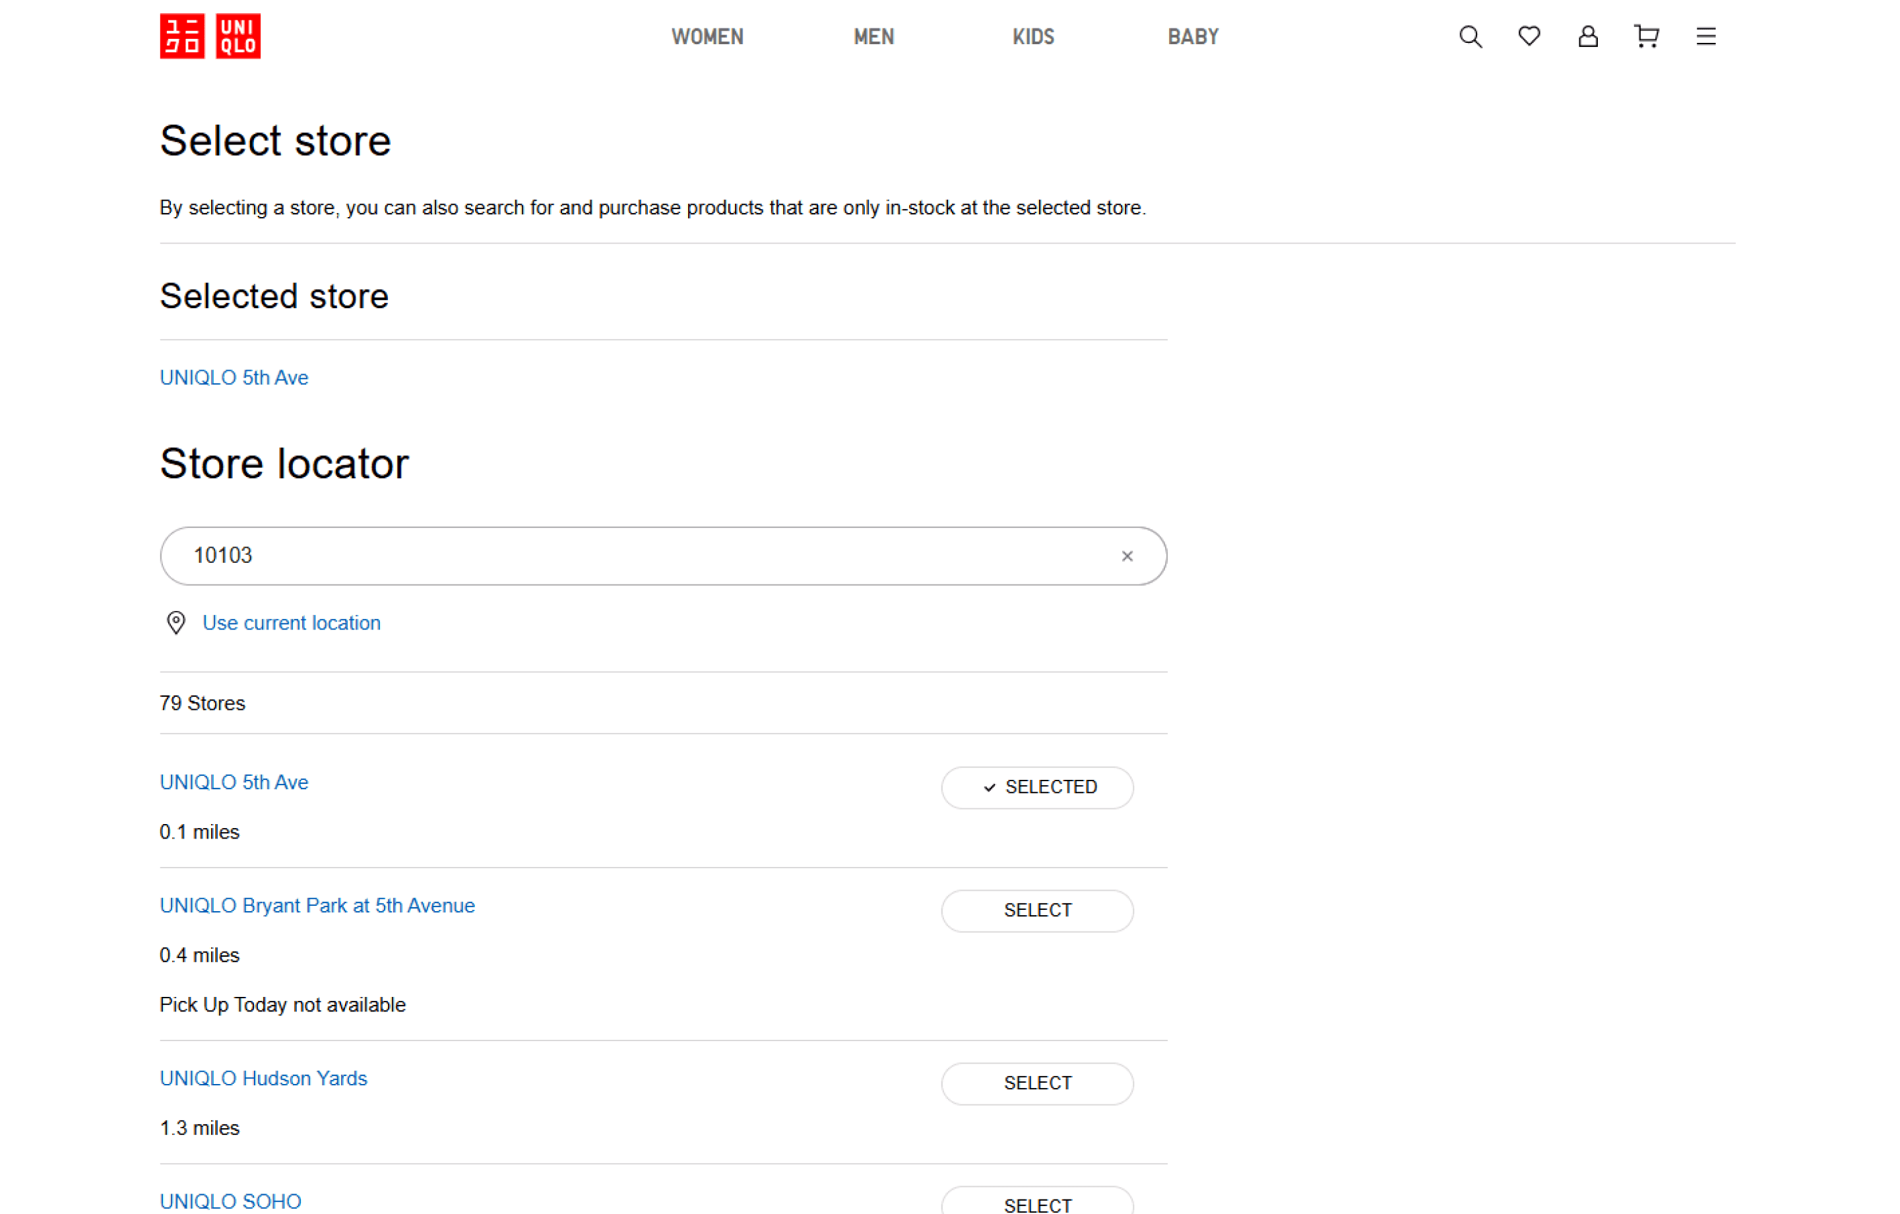The width and height of the screenshot is (1900, 1214).
Task: Select the Bryant Park at 5th Avenue store
Action: coord(1037,910)
